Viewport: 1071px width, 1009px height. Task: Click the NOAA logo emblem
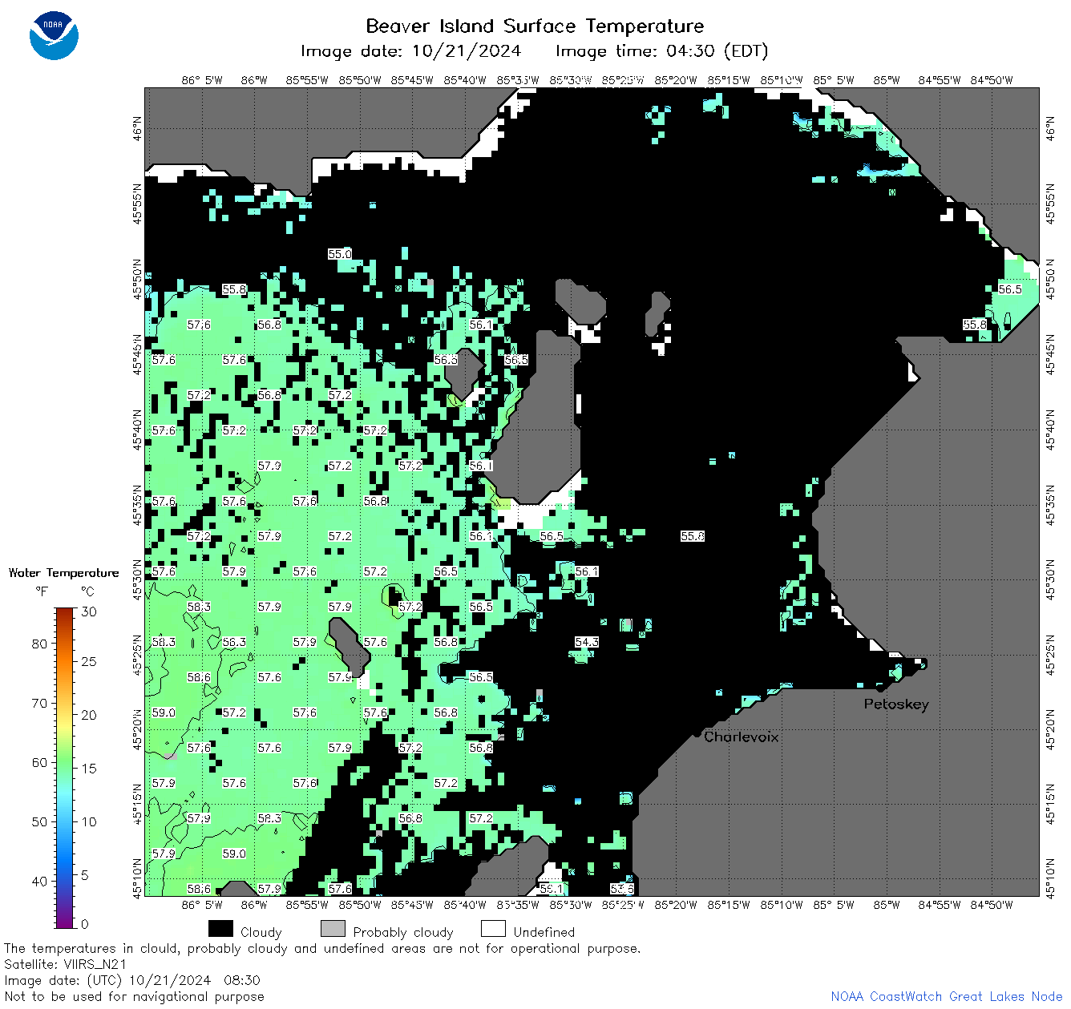(x=54, y=35)
